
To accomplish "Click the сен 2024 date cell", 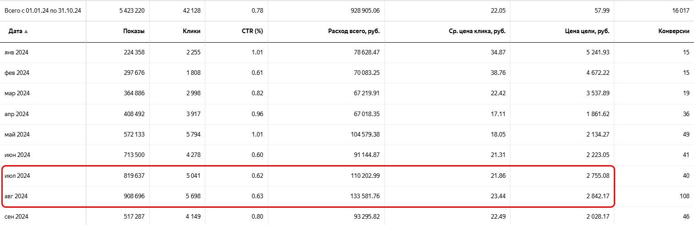I will (x=17, y=216).
